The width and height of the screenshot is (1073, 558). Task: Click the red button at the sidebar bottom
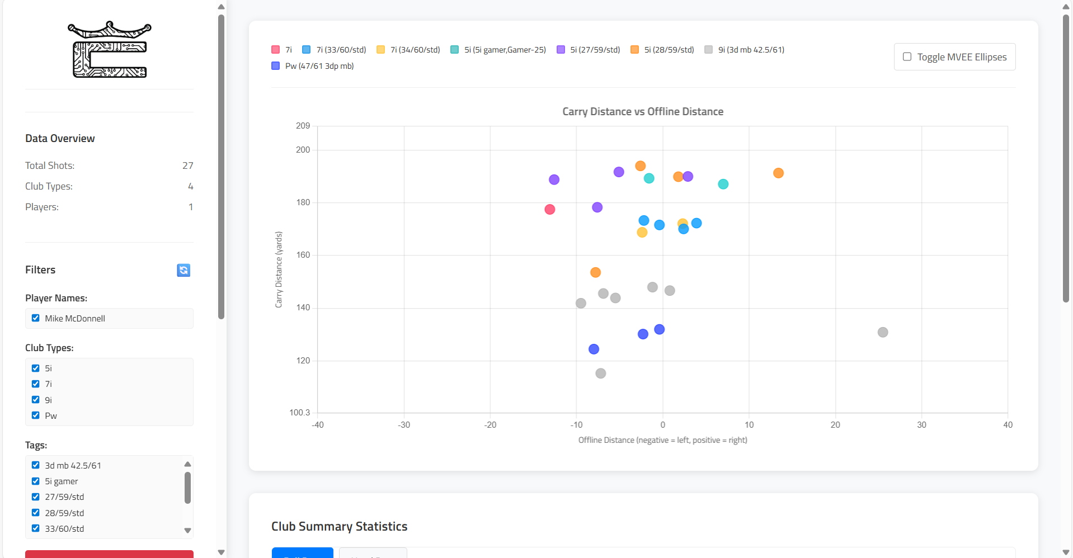109,555
